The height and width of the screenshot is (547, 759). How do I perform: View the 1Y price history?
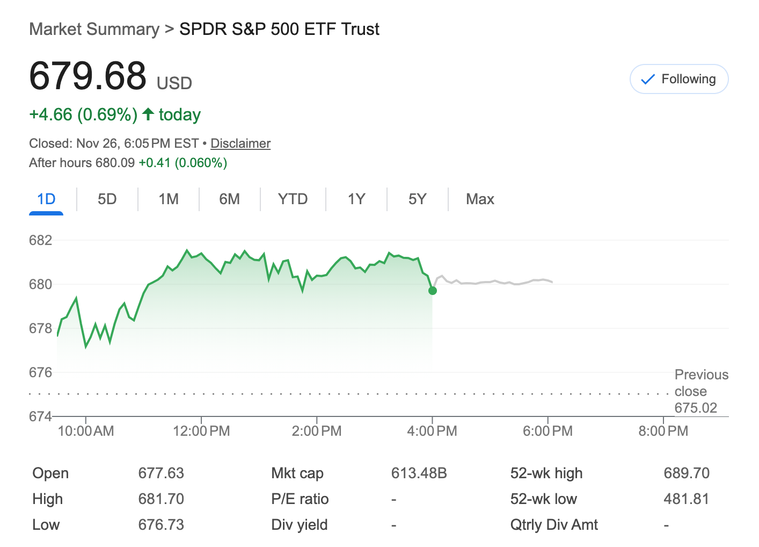tap(356, 199)
